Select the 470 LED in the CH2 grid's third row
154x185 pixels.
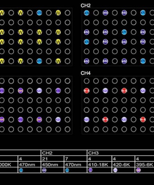(x=124, y=32)
